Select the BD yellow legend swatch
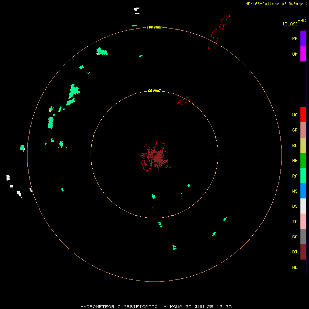This screenshot has height=309, width=309. click(x=303, y=146)
